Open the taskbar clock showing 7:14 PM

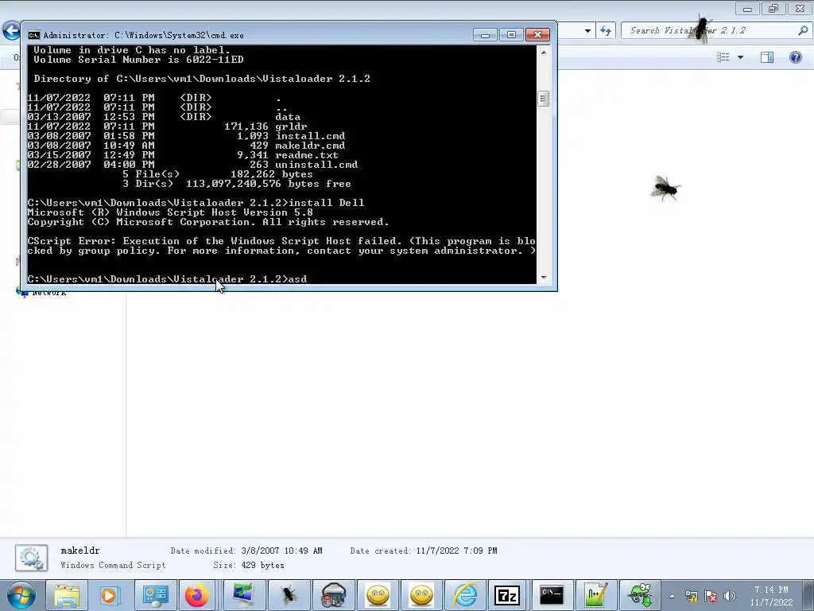[x=771, y=596]
